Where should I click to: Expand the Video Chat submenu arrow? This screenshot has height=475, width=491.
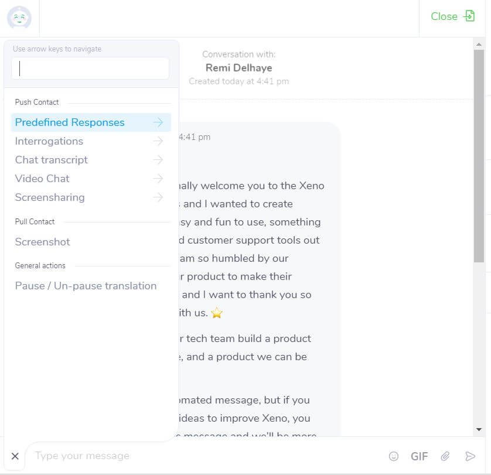coord(158,179)
